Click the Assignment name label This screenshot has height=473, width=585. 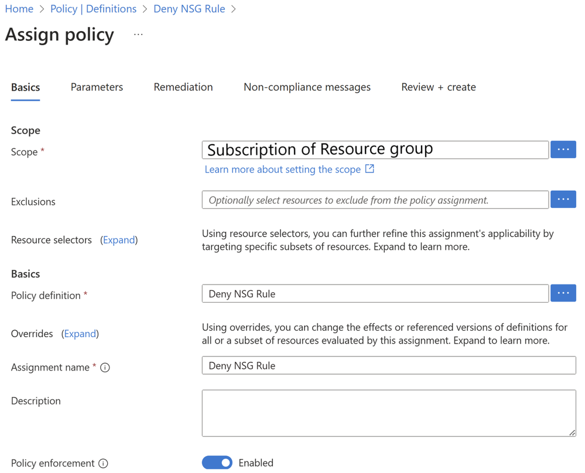point(50,368)
